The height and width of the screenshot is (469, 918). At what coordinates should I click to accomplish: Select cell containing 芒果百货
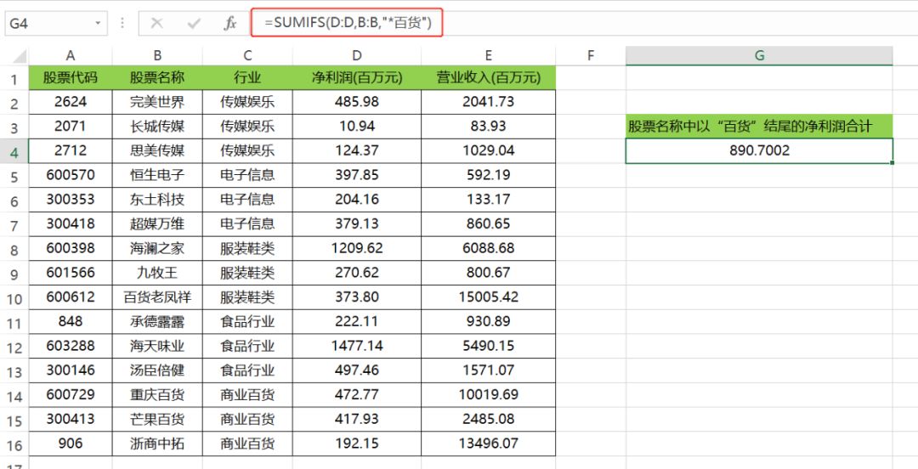[157, 419]
